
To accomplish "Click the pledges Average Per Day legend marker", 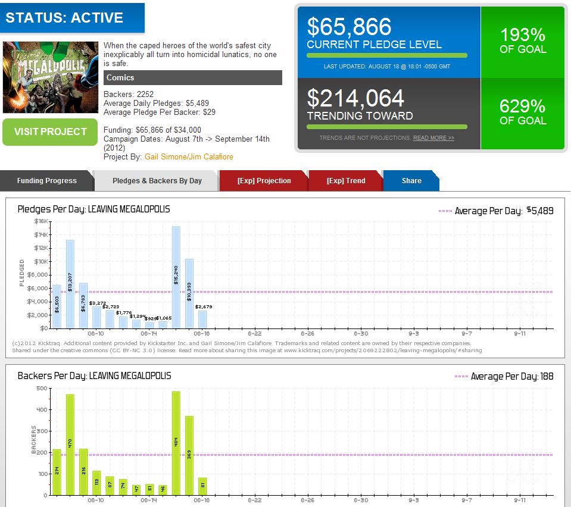I will pyautogui.click(x=445, y=211).
